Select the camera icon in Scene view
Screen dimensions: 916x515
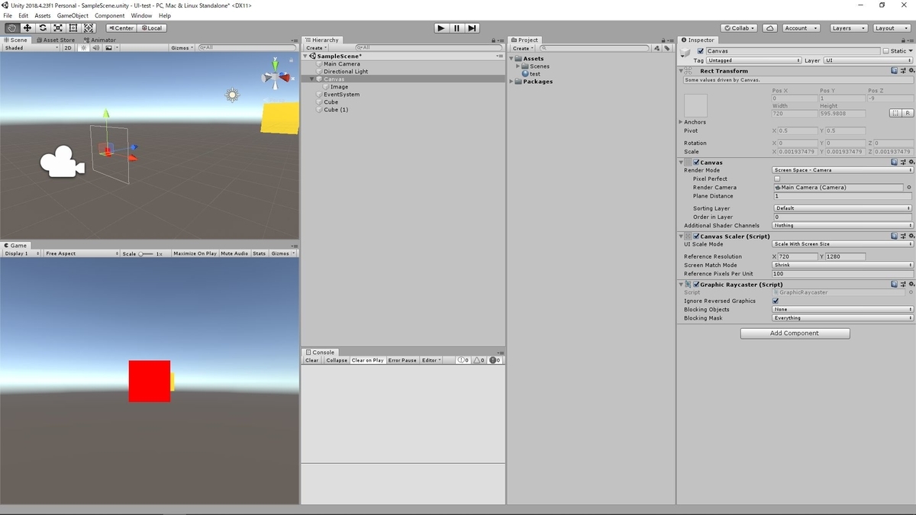tap(62, 162)
